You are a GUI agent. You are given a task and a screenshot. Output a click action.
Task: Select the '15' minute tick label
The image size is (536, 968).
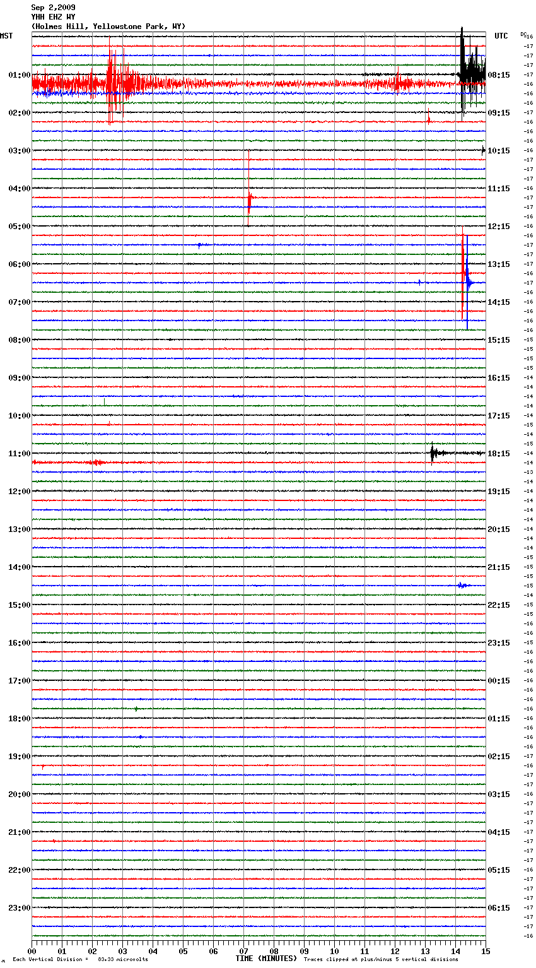click(x=486, y=951)
